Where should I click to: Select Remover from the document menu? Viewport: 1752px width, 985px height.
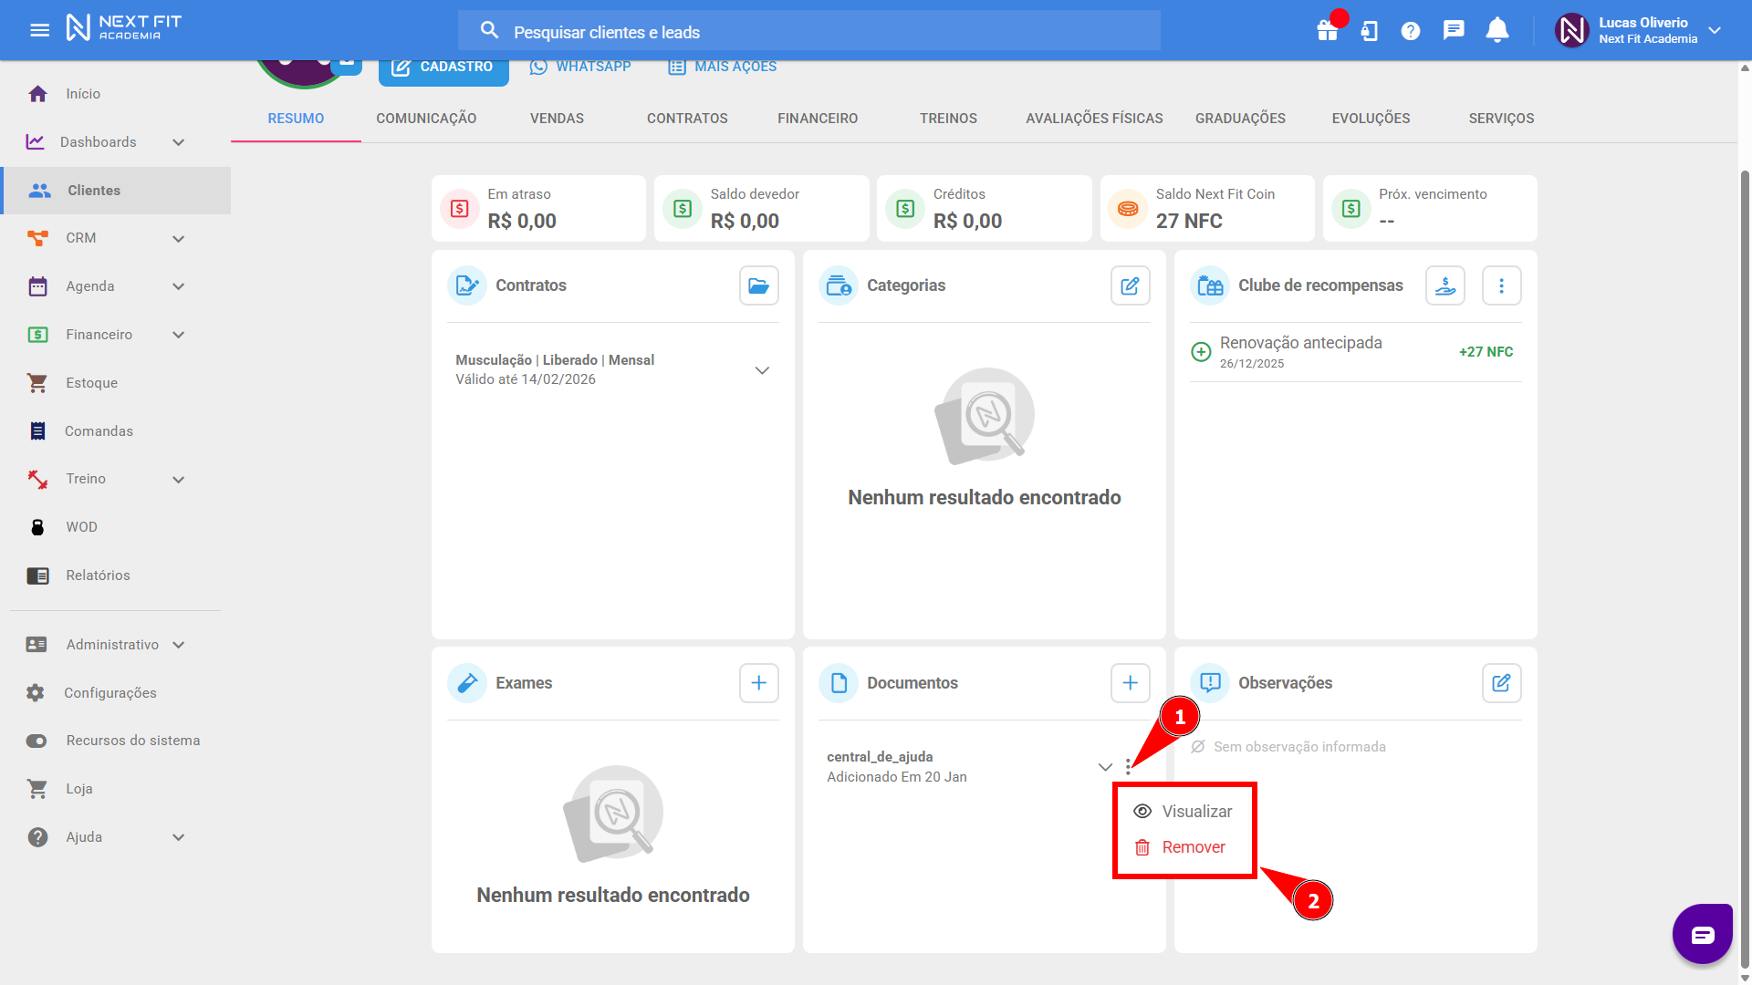click(x=1193, y=847)
